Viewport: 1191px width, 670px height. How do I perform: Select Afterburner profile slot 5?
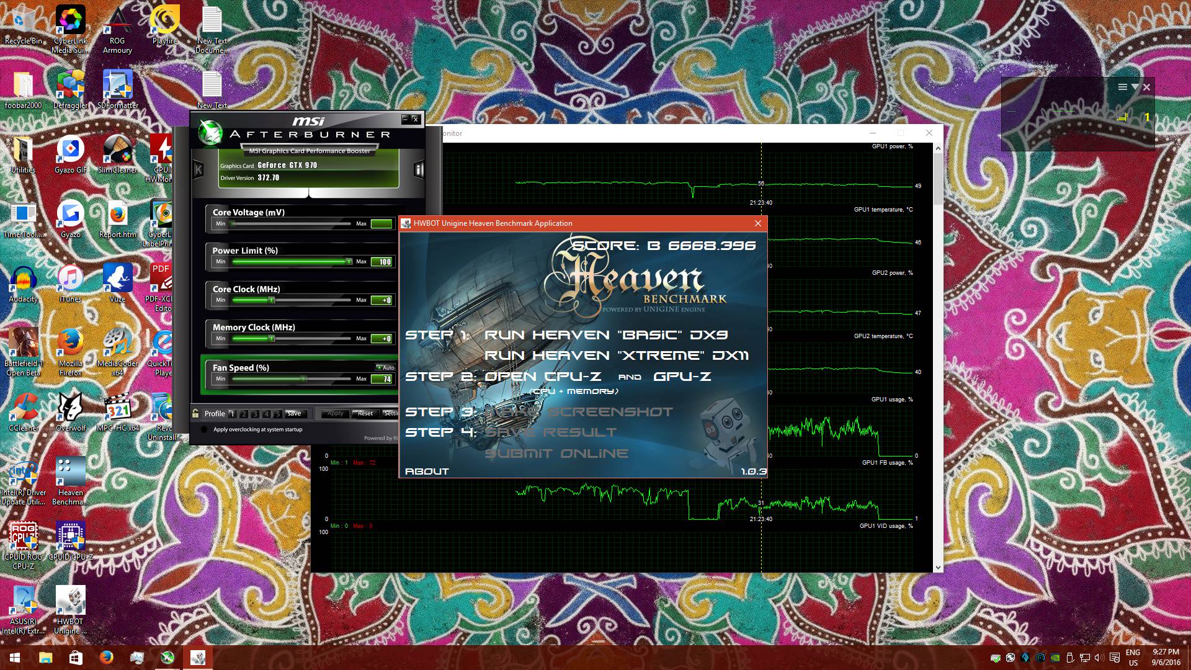[x=278, y=414]
